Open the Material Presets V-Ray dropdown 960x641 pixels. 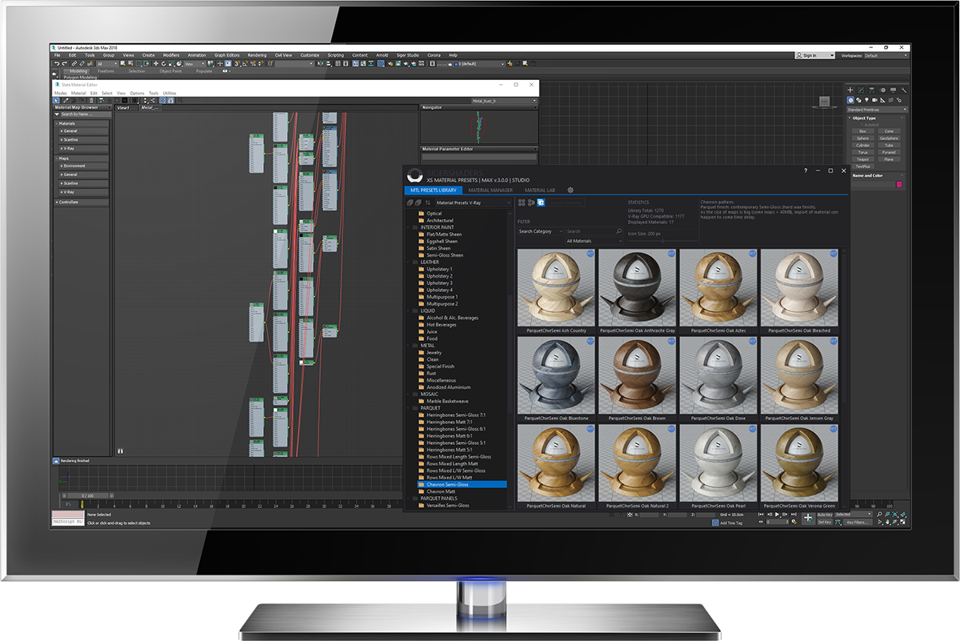coord(473,202)
